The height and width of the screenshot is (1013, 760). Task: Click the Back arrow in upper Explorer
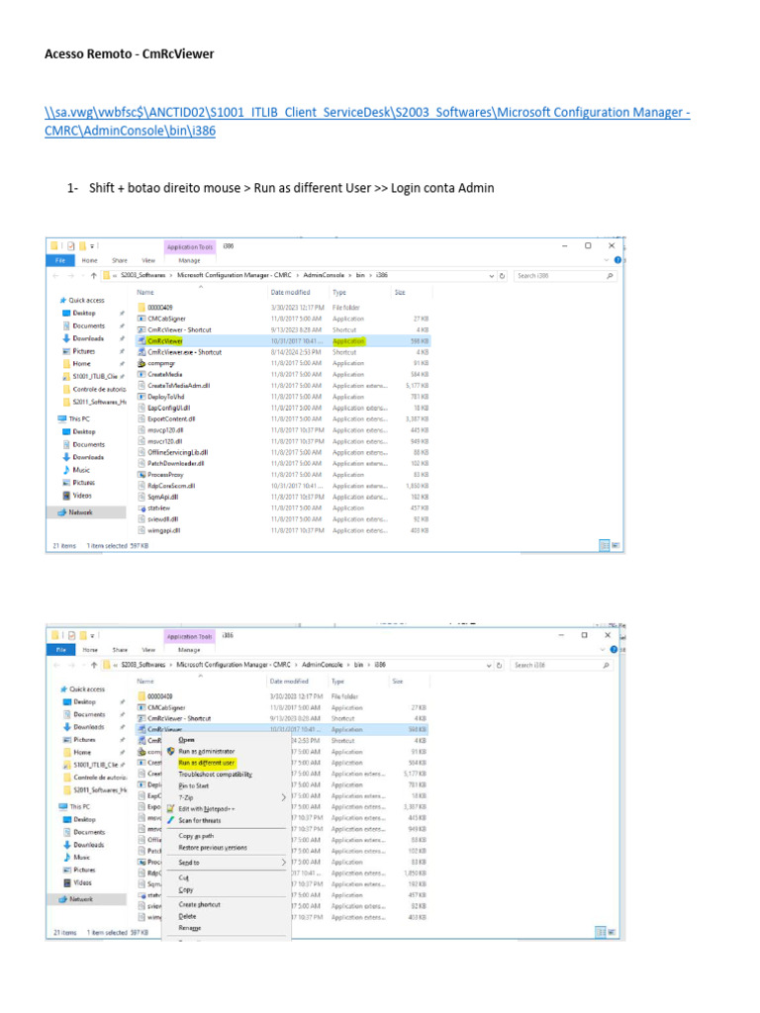(55, 276)
